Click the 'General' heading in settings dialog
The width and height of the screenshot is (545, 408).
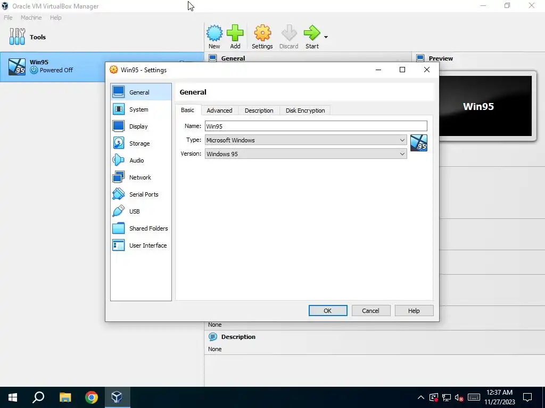click(x=193, y=92)
